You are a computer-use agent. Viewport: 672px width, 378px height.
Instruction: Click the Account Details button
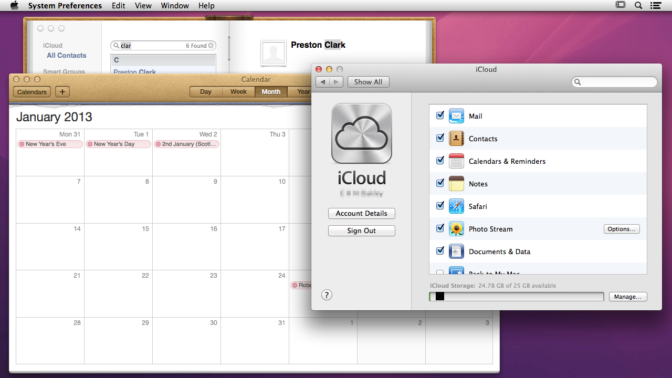(x=361, y=214)
